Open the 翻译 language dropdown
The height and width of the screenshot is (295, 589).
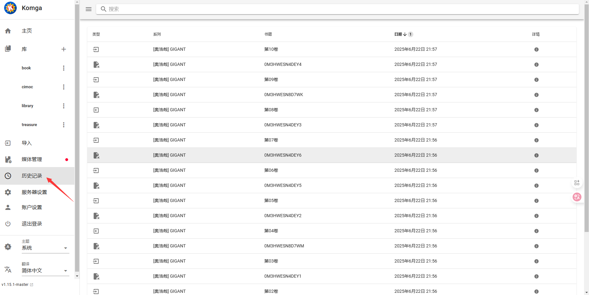coord(65,271)
